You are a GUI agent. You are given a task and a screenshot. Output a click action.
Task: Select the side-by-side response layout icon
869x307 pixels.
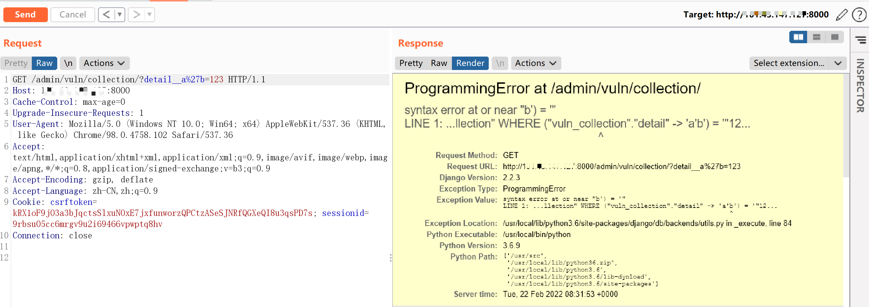(798, 37)
